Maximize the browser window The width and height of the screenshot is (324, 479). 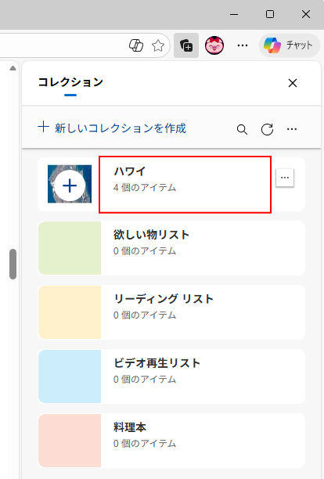pos(270,14)
